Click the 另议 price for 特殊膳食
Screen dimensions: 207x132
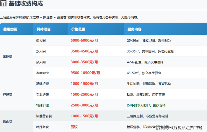click(x=74, y=127)
